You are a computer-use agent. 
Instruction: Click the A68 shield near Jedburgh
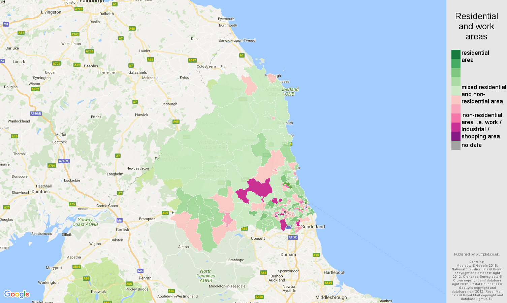(176, 122)
